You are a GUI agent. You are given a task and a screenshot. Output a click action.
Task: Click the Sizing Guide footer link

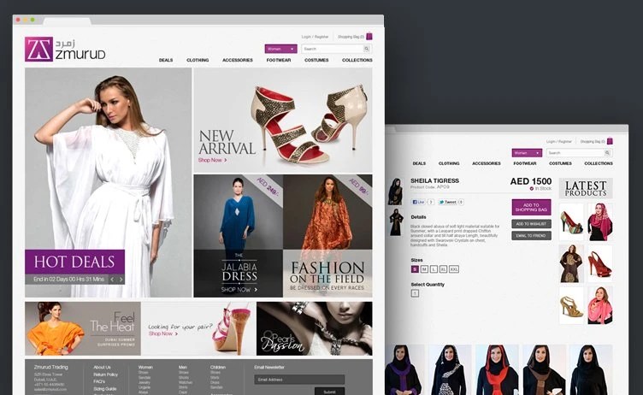105,388
